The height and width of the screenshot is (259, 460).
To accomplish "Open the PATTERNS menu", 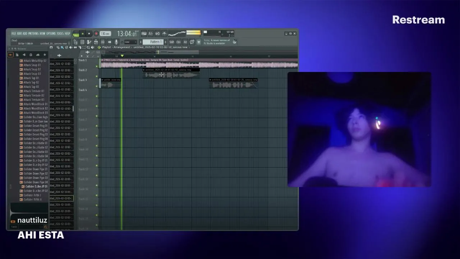I will tap(33, 33).
